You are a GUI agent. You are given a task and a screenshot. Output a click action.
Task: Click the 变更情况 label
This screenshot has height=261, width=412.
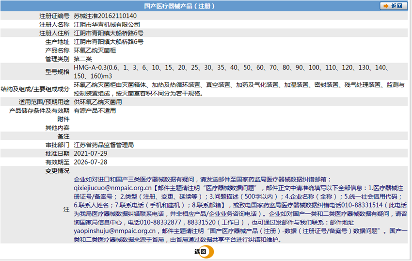57,171
